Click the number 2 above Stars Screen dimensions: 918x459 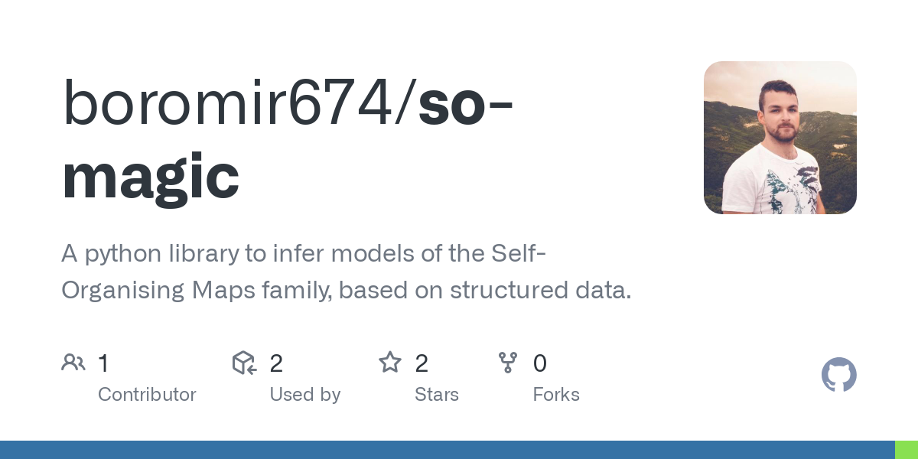pyautogui.click(x=422, y=363)
